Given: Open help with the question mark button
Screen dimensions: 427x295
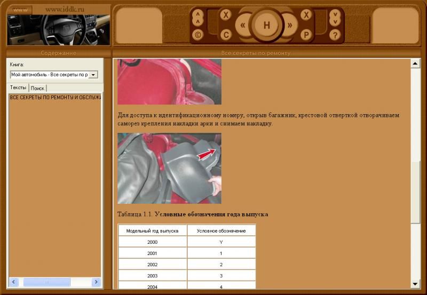Looking at the screenshot, I should point(335,35).
